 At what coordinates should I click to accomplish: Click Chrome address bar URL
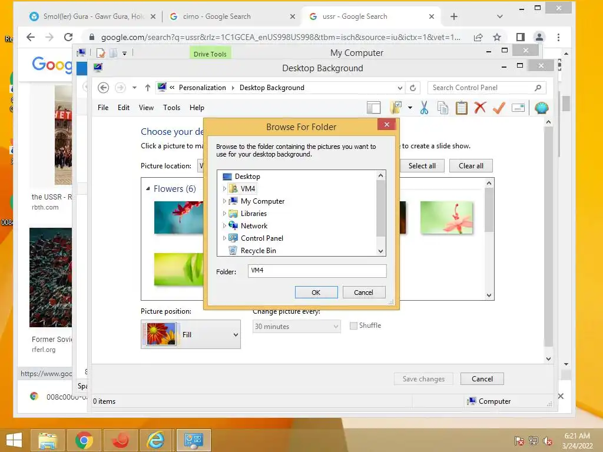(280, 37)
